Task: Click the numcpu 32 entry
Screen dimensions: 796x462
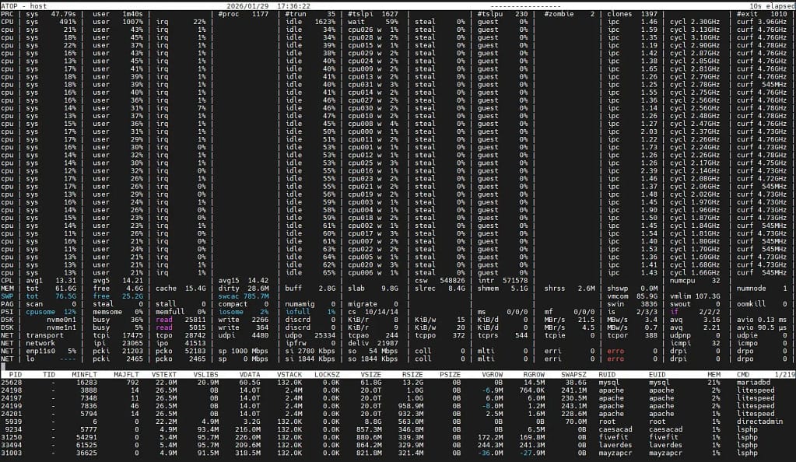Action: [x=695, y=281]
